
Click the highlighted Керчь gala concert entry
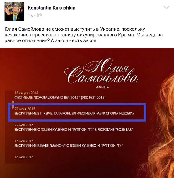(x=77, y=112)
